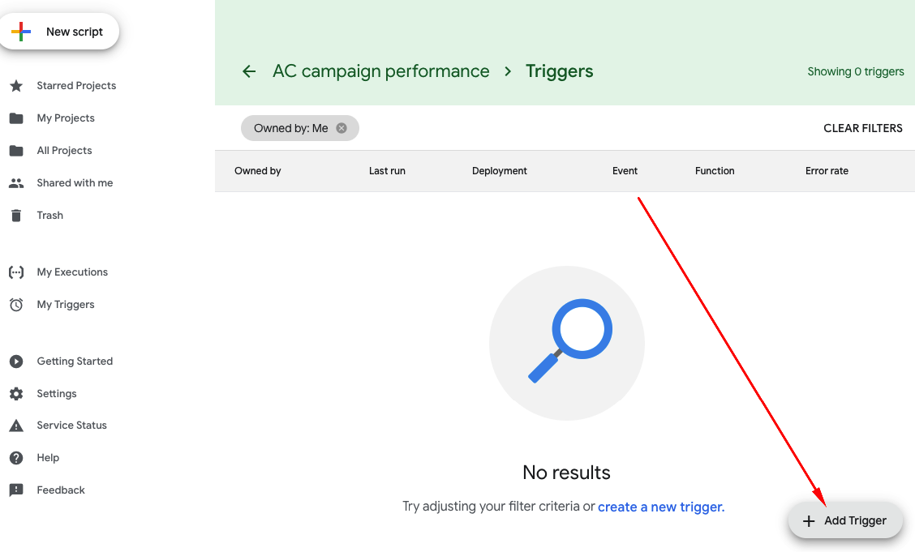Click the Owned by: Me filter chip

(x=290, y=128)
